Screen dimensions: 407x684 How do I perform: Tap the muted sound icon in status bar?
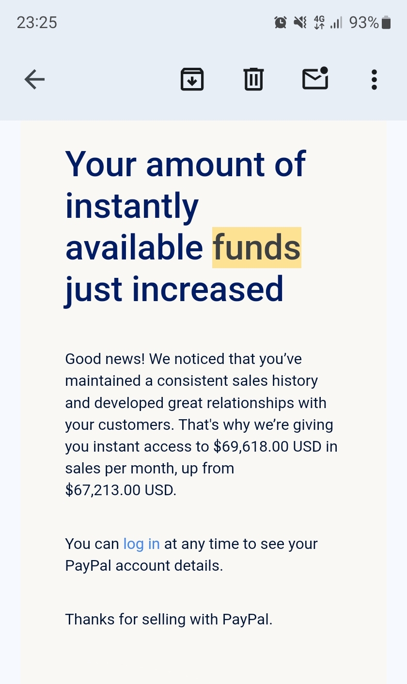299,22
